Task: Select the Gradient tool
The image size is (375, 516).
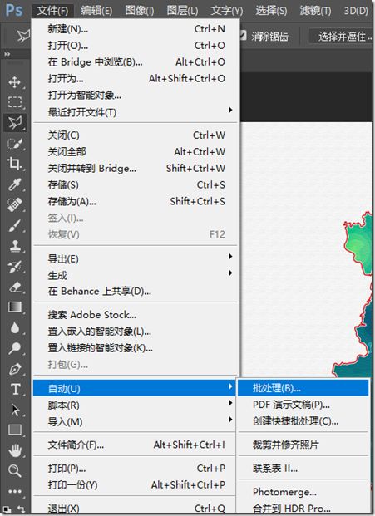Action: point(14,307)
